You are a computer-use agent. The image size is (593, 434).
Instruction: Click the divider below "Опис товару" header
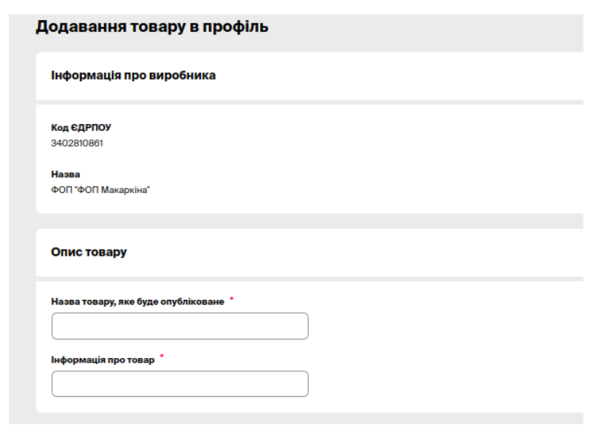click(x=310, y=278)
